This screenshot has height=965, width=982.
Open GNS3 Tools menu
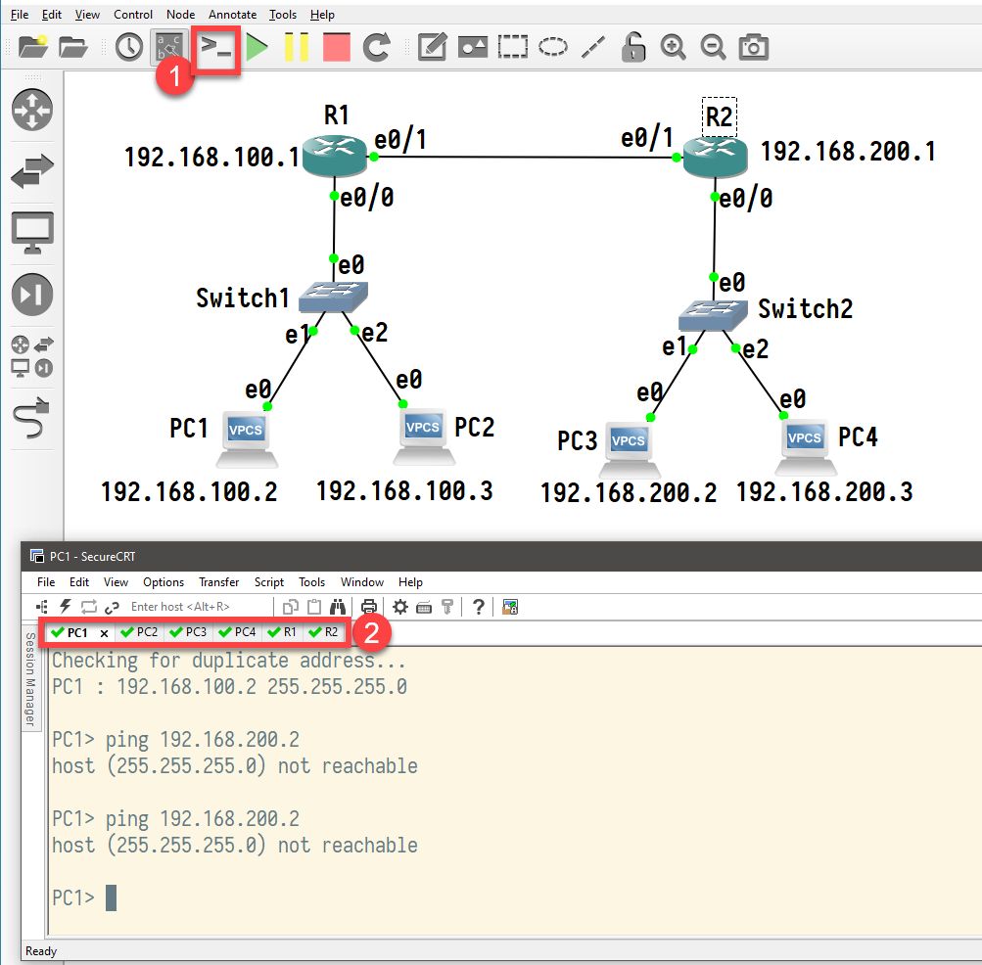pyautogui.click(x=282, y=15)
